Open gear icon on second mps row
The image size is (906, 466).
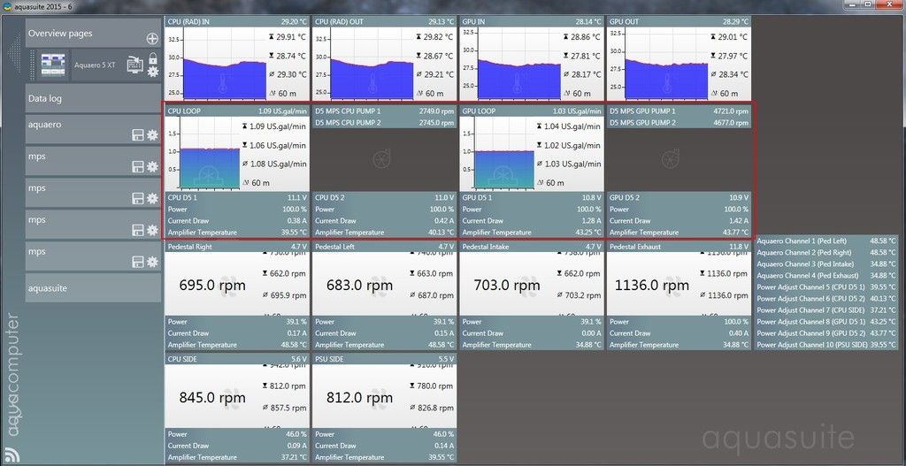(152, 199)
